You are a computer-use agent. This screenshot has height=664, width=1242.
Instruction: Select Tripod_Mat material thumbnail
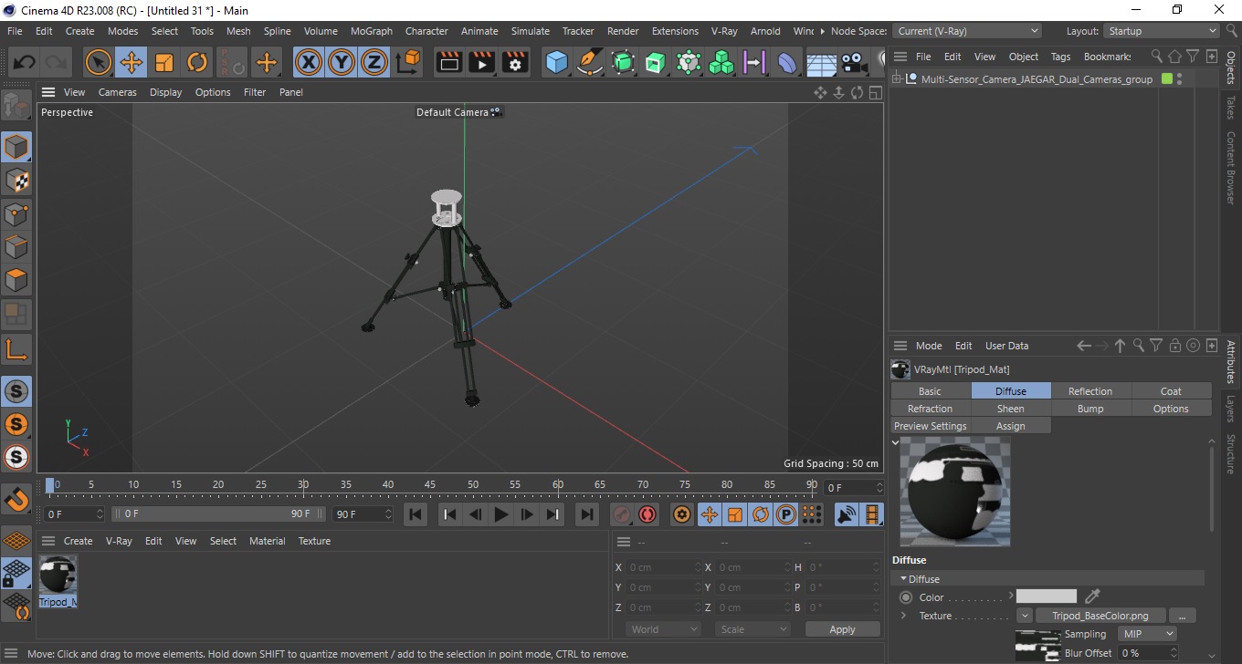pos(58,581)
